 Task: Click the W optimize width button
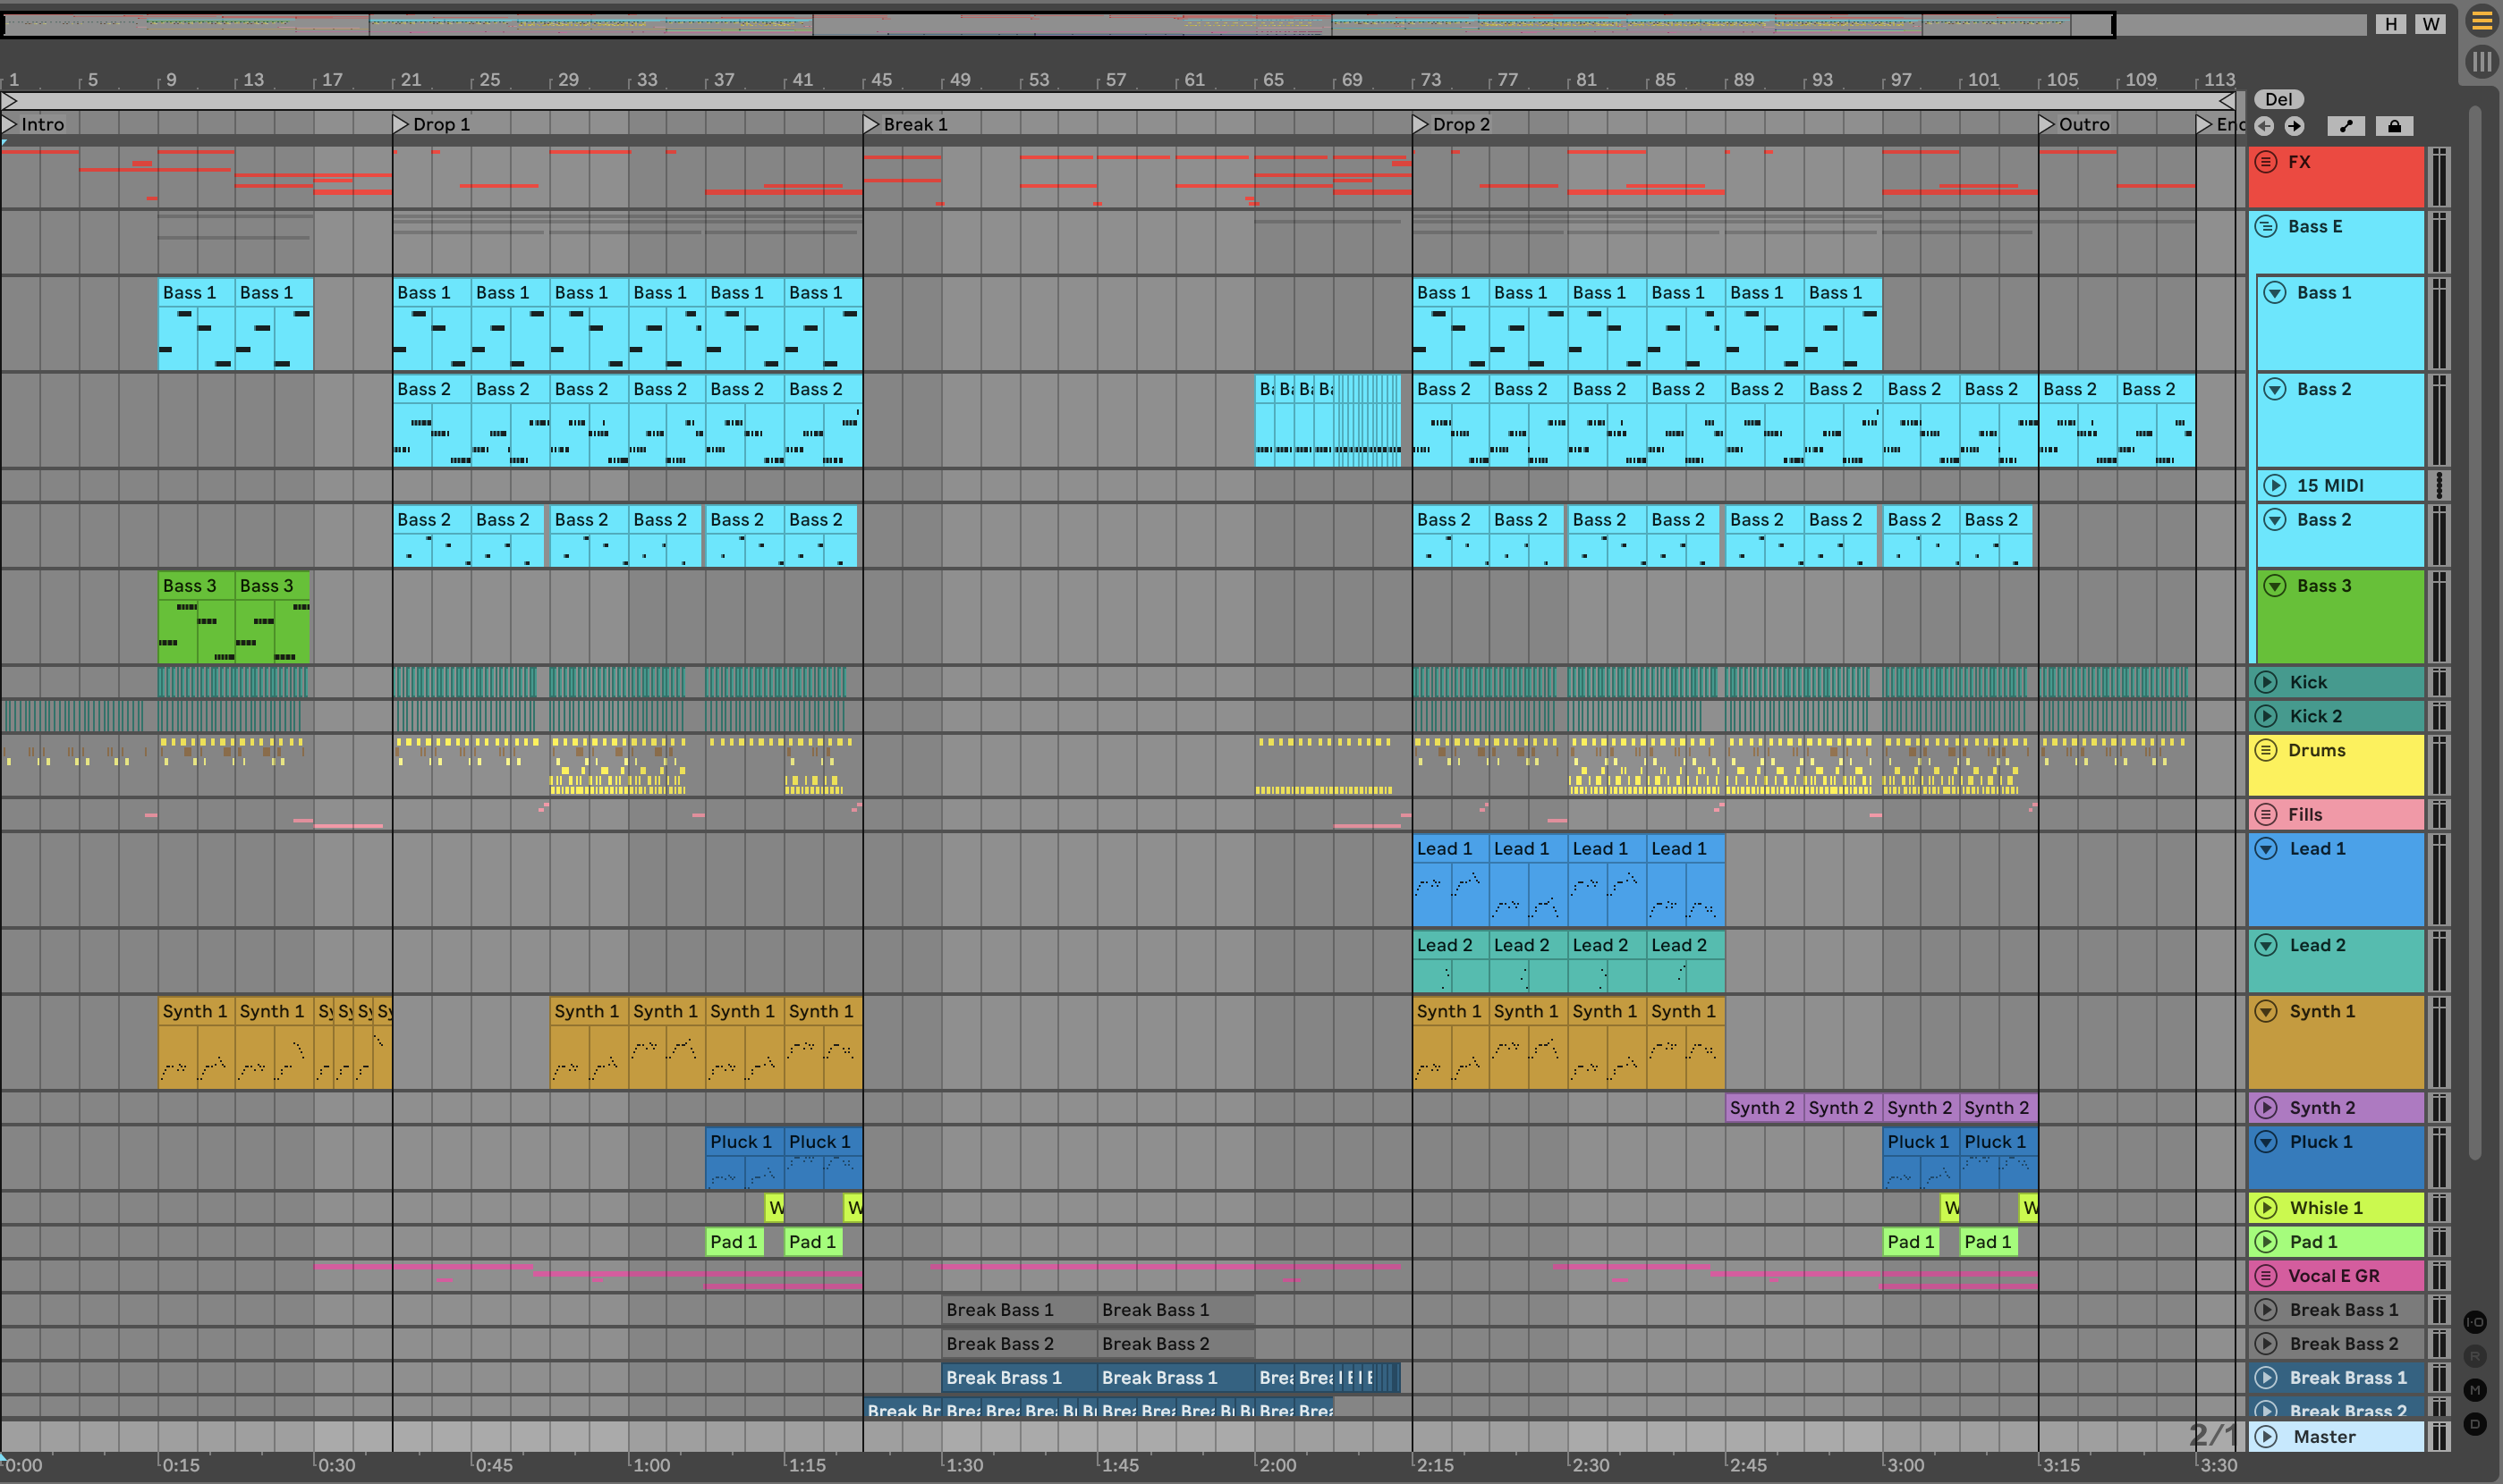(x=2431, y=24)
